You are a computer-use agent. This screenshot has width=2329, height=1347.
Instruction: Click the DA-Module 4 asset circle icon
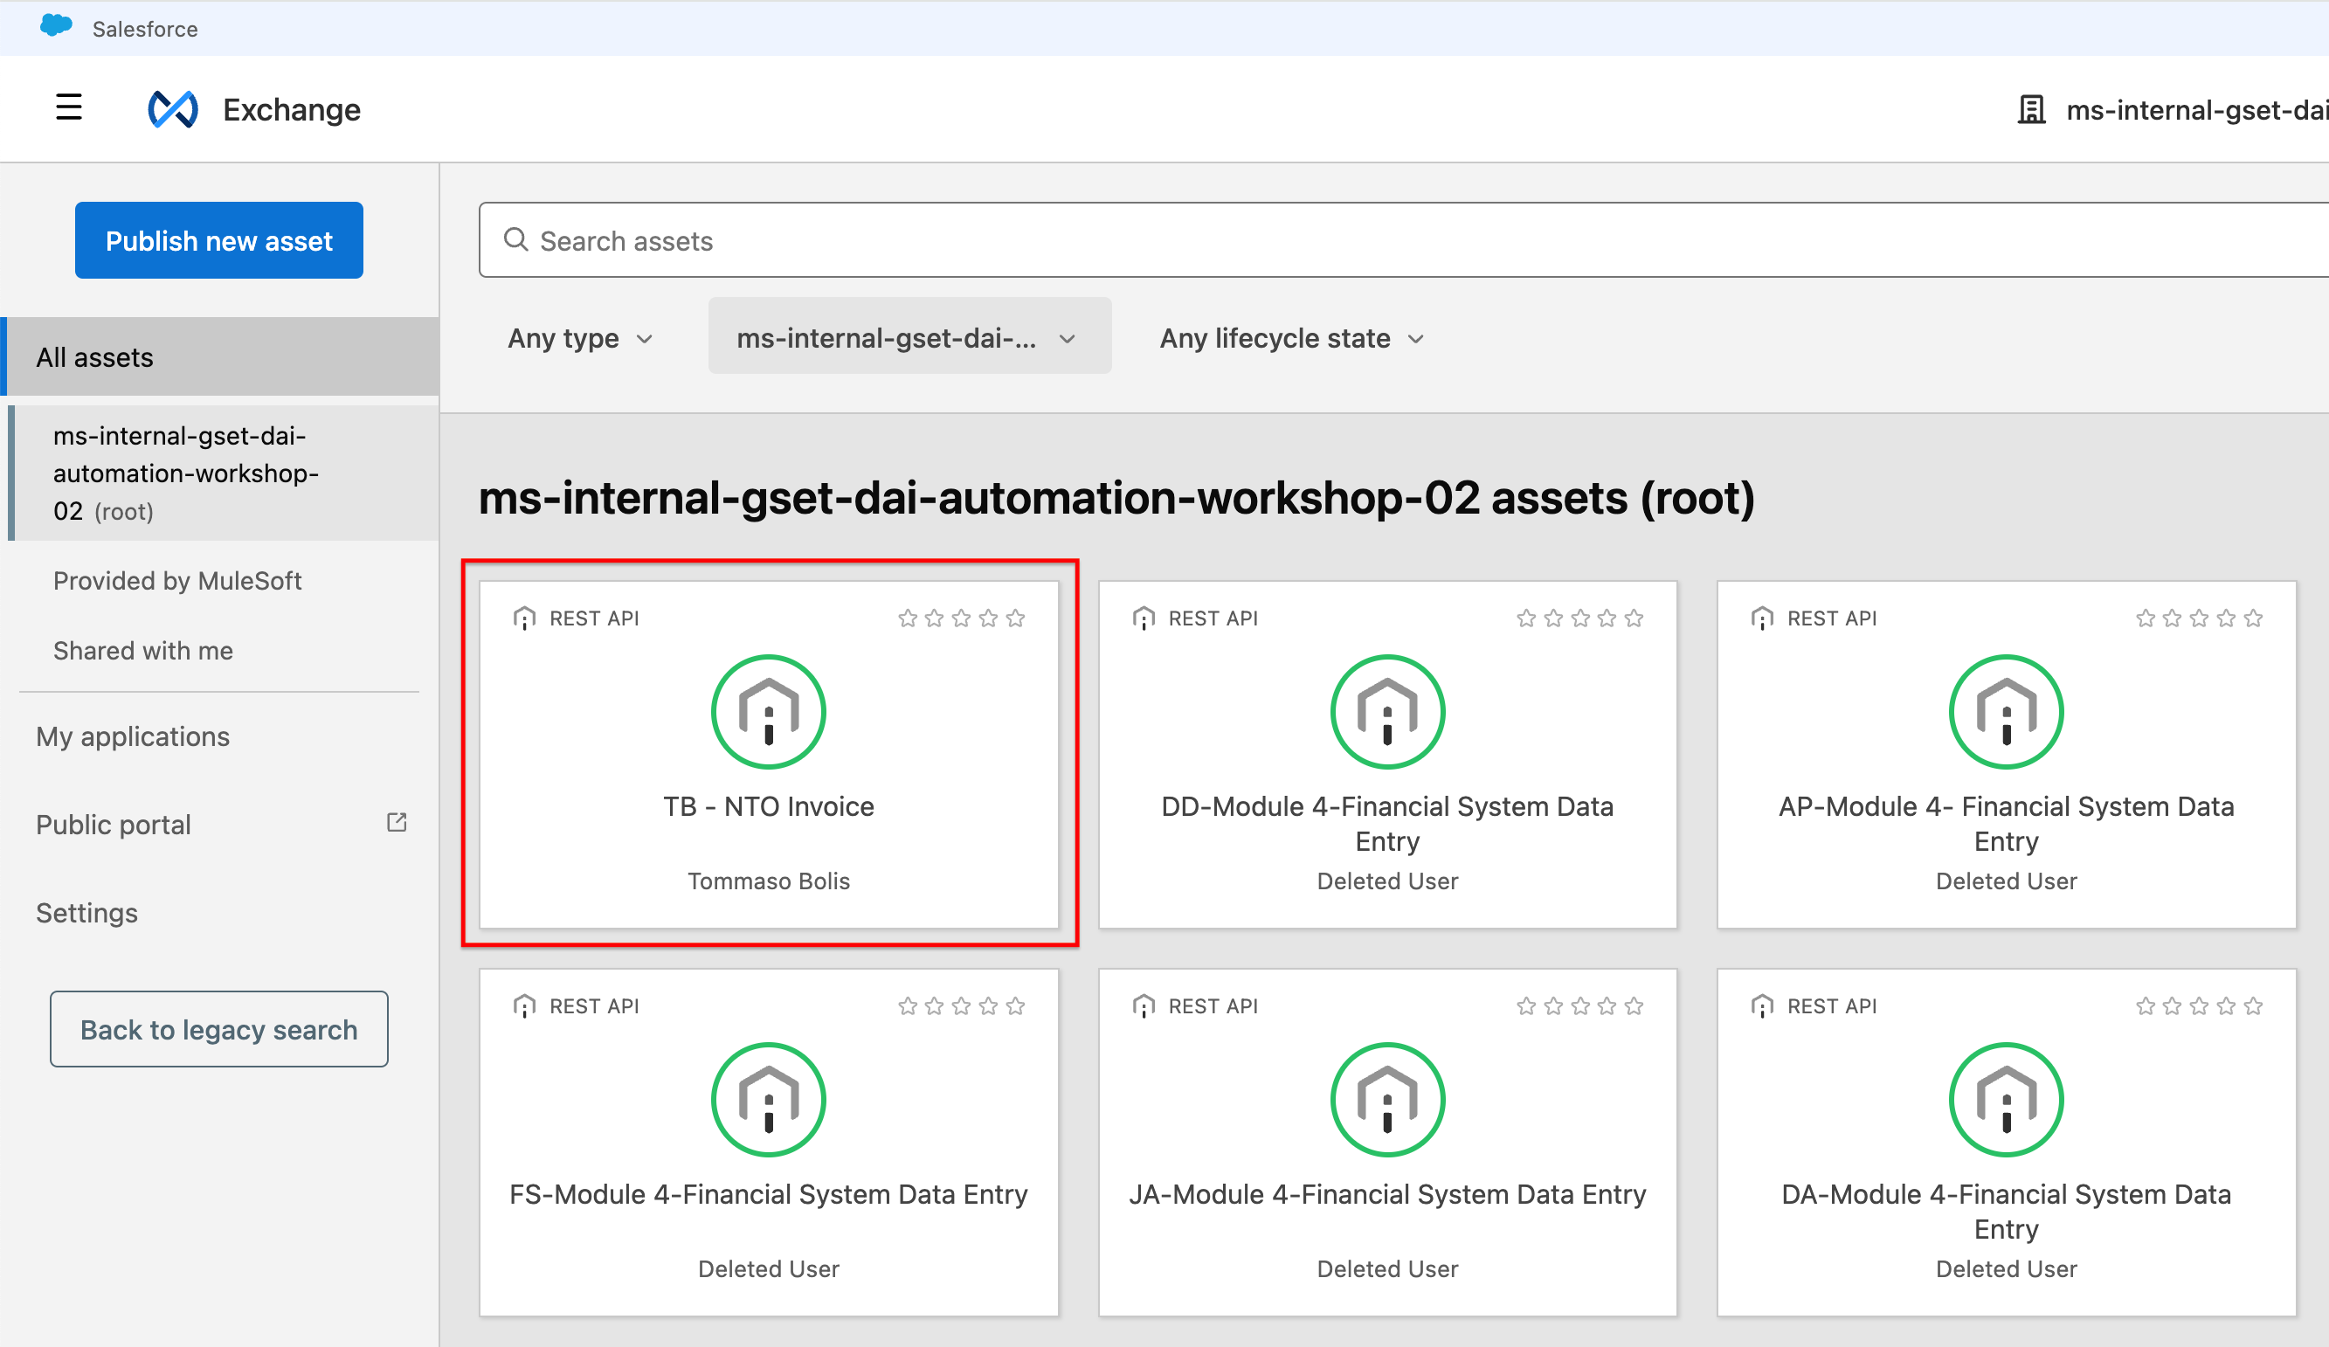click(x=2006, y=1100)
